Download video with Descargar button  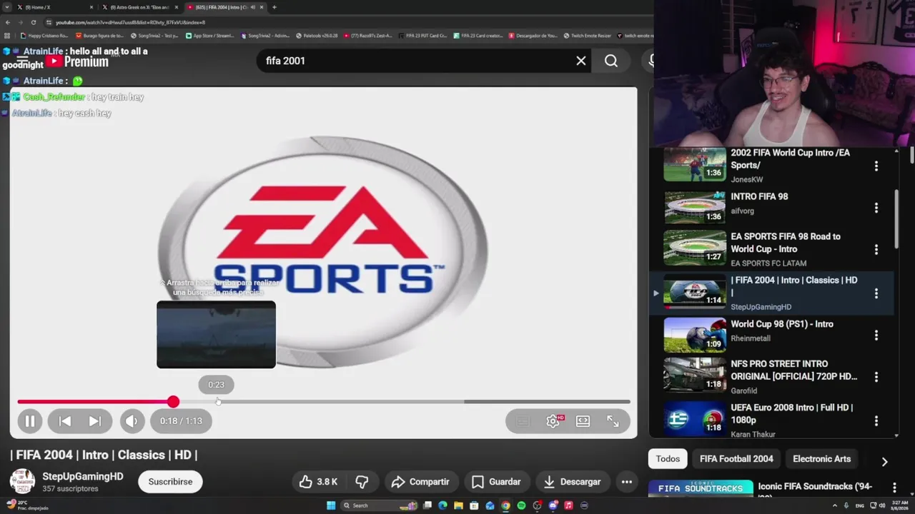[572, 482]
